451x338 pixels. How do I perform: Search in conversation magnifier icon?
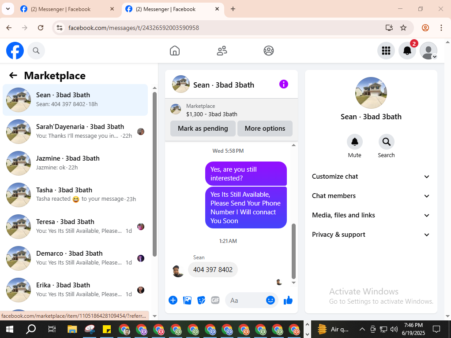coord(386,142)
